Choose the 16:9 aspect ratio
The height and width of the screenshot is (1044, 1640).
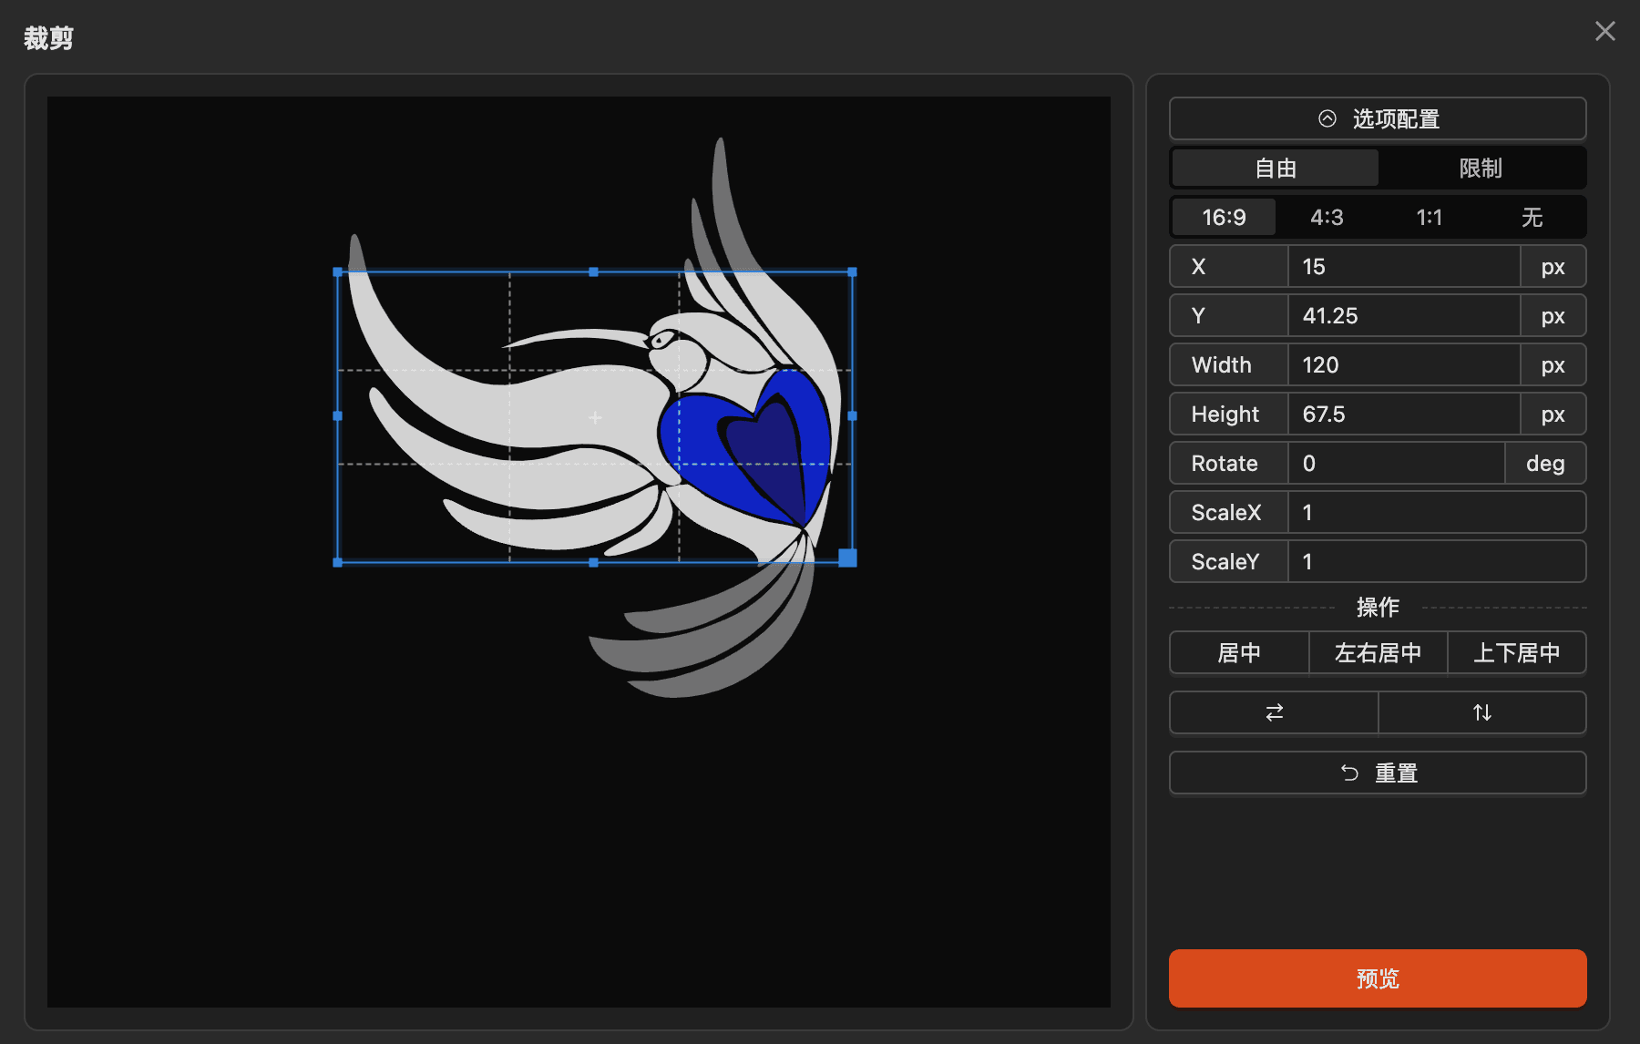pyautogui.click(x=1224, y=217)
